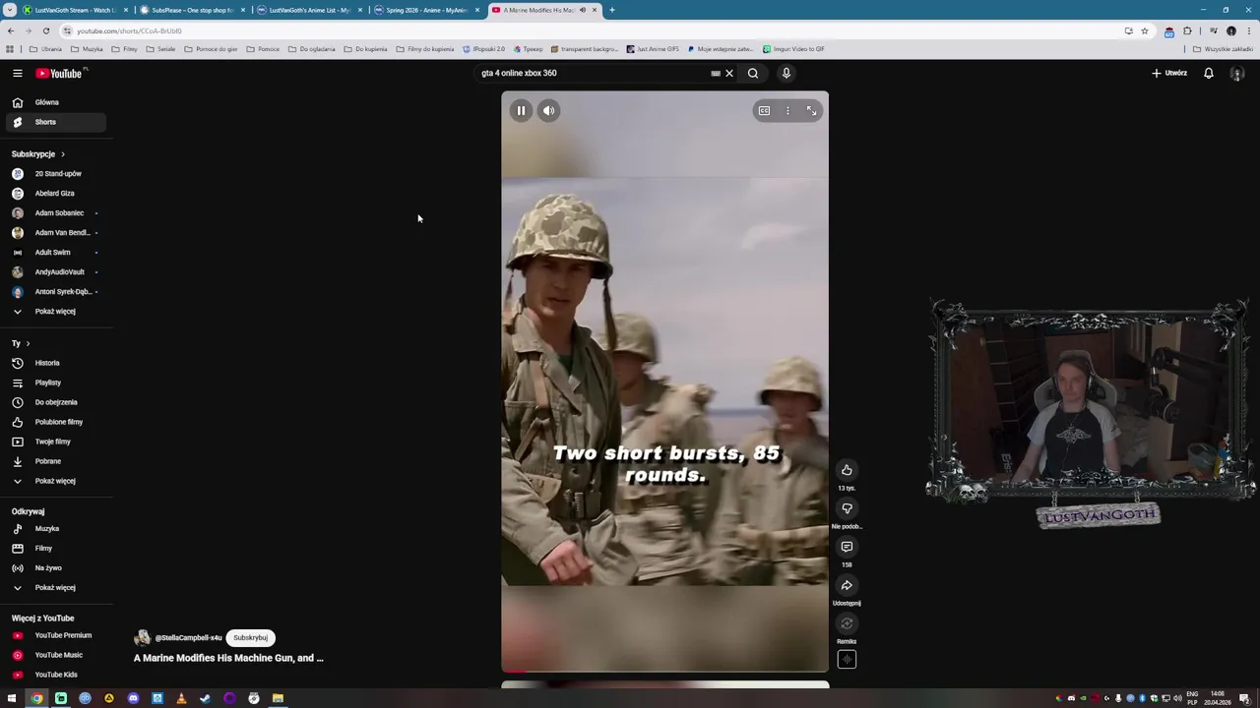1260x708 pixels.
Task: Pause the Shorts video
Action: (521, 110)
